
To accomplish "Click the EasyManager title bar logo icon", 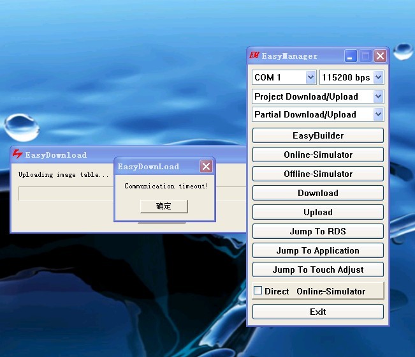I will click(254, 56).
